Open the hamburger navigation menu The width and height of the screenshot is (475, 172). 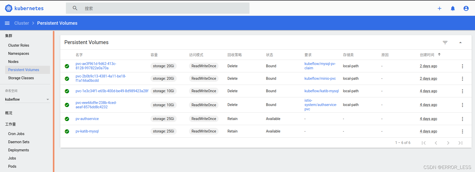pos(7,23)
